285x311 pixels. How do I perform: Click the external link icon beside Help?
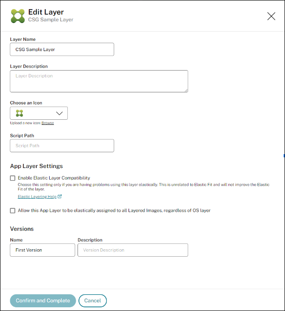click(59, 197)
